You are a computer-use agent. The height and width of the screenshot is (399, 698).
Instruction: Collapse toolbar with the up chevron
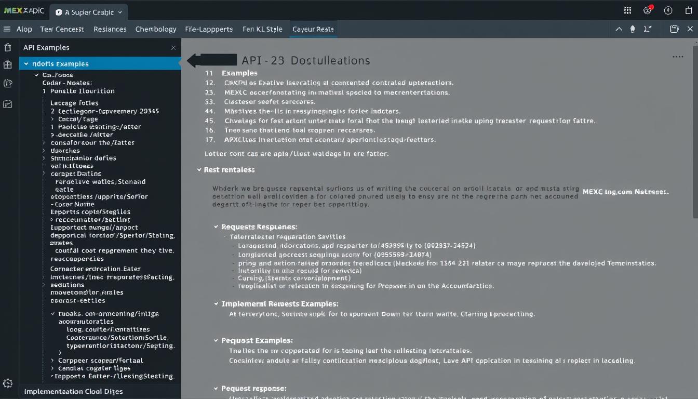[619, 29]
